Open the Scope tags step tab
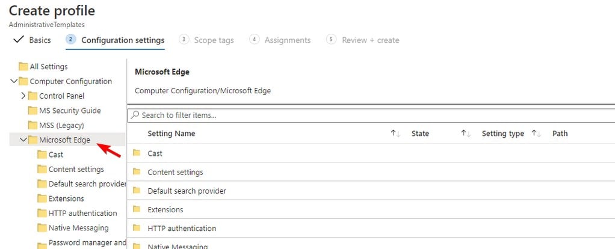Viewport: 615px width, 249px height. (206, 40)
